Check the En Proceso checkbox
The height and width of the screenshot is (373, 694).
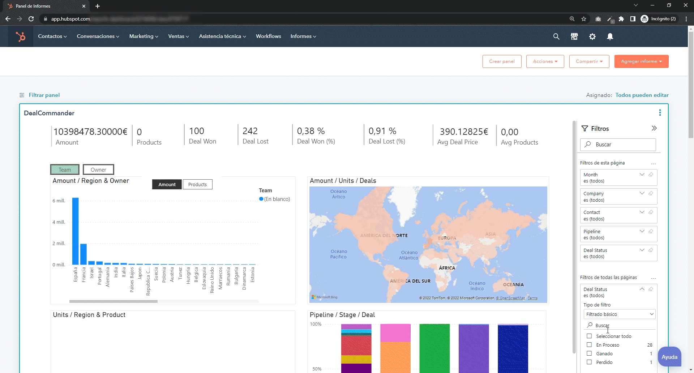589,345
